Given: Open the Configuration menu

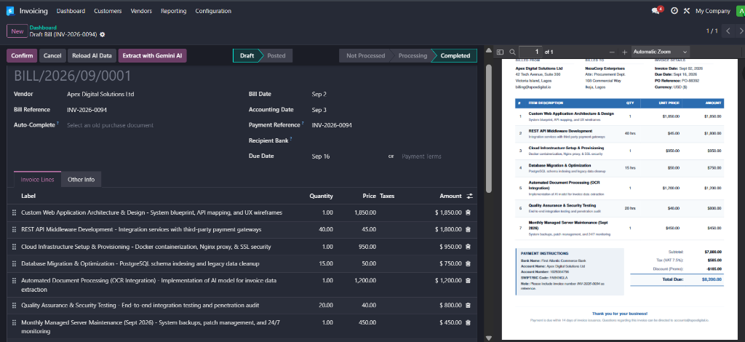Looking at the screenshot, I should click(x=213, y=11).
